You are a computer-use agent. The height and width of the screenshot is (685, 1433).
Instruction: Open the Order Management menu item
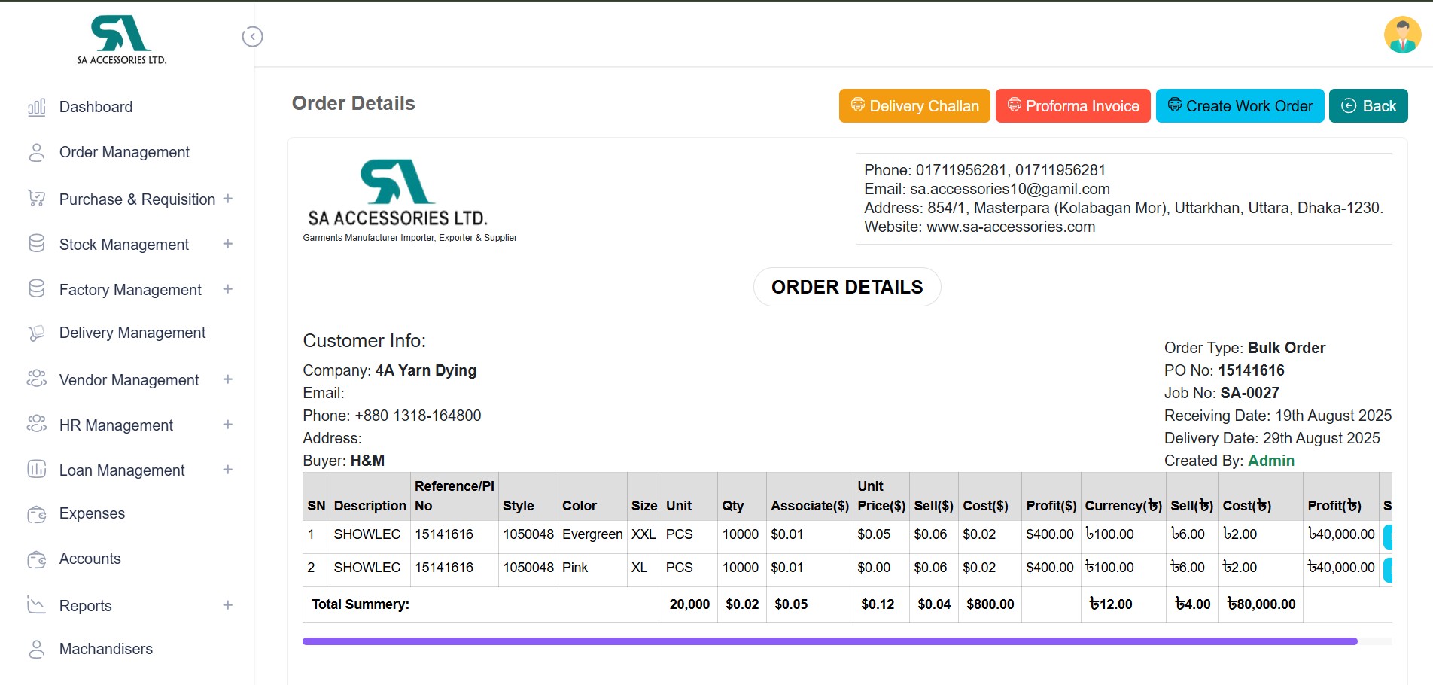(x=124, y=152)
